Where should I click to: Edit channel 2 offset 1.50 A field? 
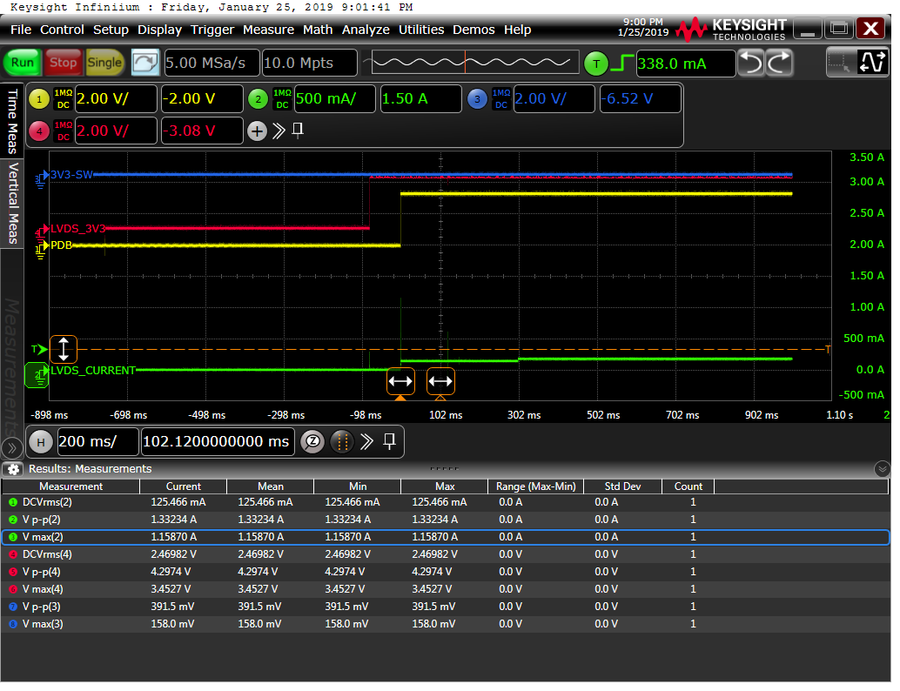click(x=421, y=98)
